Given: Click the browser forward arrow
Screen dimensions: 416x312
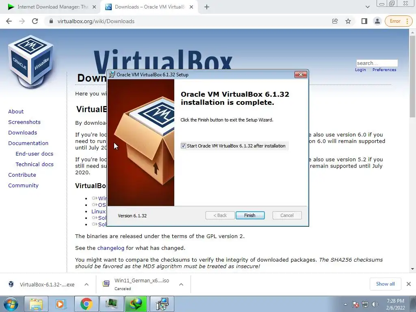Looking at the screenshot, I should [x=22, y=21].
